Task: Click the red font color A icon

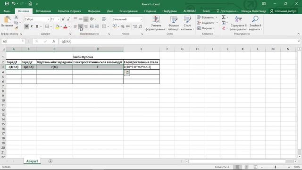Action: pos(65,26)
